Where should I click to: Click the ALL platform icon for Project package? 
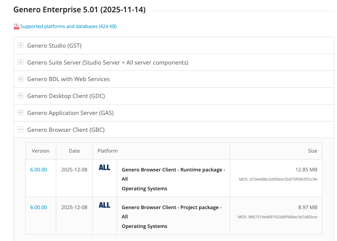click(104, 205)
